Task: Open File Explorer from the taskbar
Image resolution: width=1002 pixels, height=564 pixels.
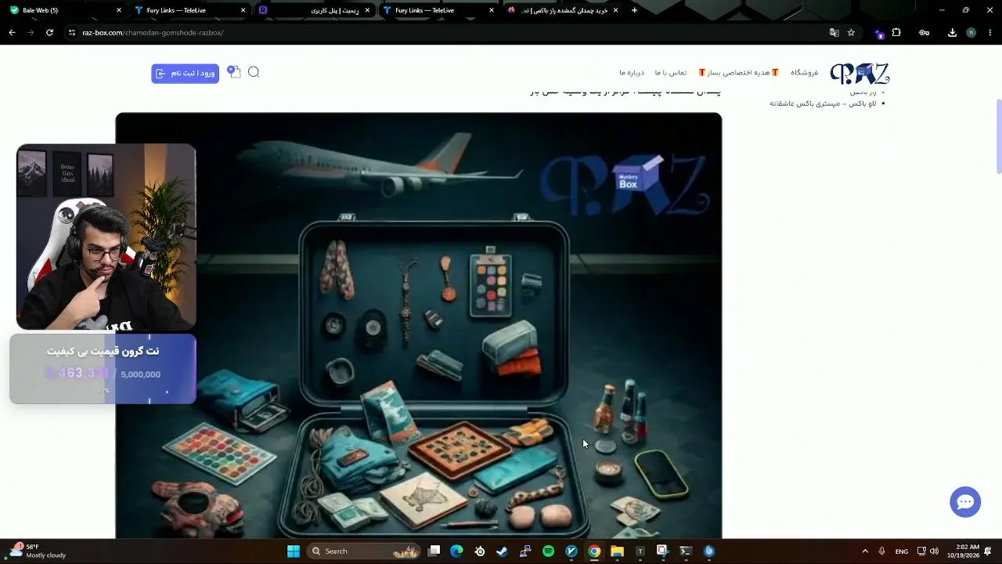Action: 617,551
